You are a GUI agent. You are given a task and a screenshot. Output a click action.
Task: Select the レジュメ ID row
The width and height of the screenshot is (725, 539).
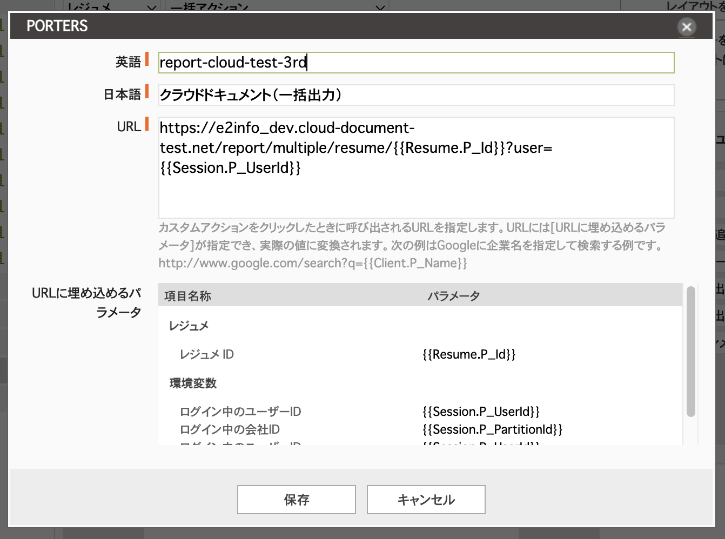point(207,354)
